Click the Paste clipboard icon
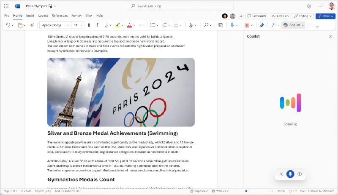 pos(20,25)
